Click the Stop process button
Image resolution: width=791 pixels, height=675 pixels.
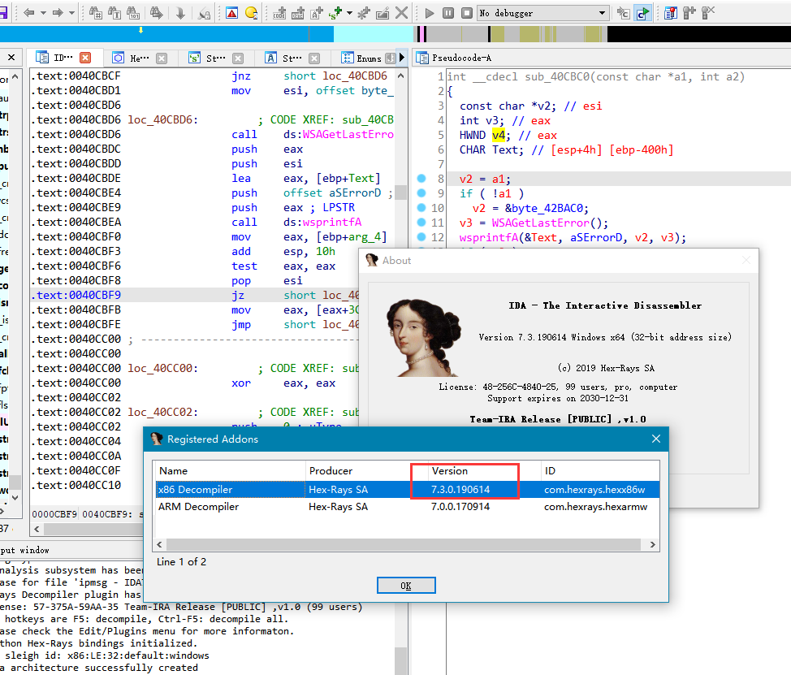click(x=467, y=13)
